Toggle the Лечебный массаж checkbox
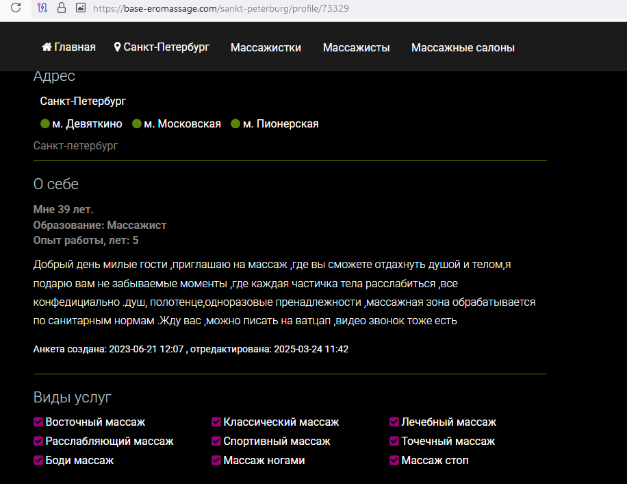 394,422
